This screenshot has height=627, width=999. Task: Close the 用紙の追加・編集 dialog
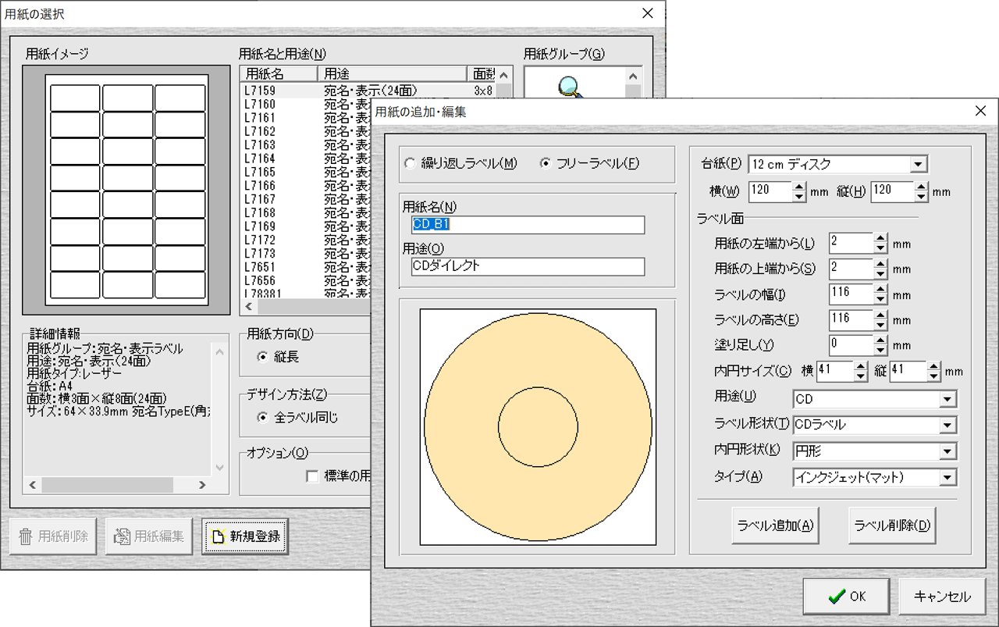pos(981,111)
